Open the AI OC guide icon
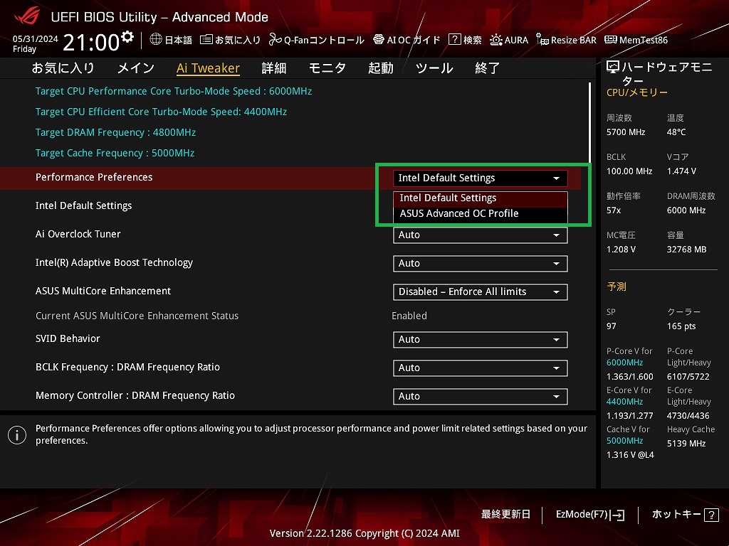Screen dimensions: 729x546 click(x=379, y=40)
